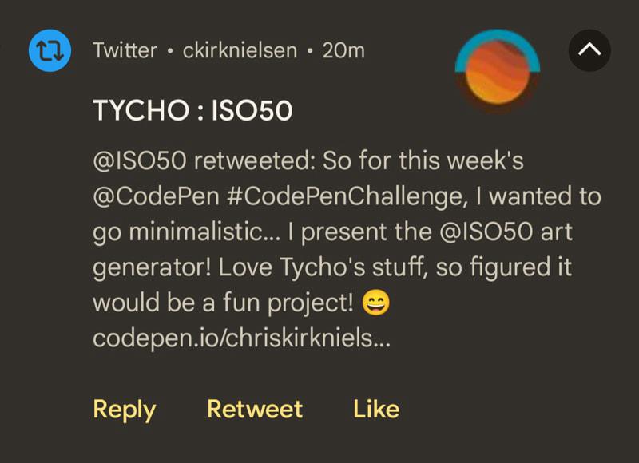The image size is (639, 463).
Task: Retweet this post
Action: (254, 409)
